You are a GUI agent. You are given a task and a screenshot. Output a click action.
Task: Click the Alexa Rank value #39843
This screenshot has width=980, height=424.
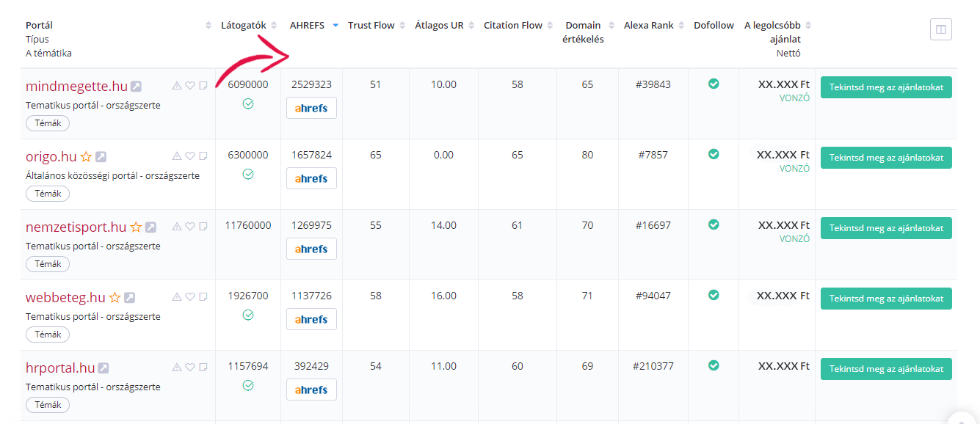coord(653,84)
